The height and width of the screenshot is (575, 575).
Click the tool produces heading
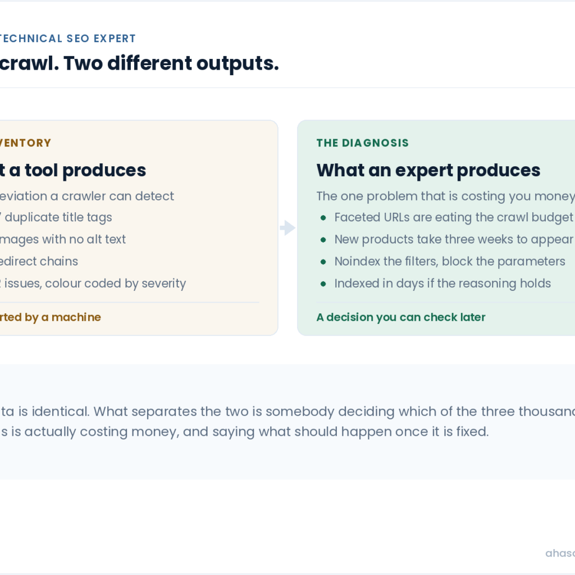tap(73, 170)
